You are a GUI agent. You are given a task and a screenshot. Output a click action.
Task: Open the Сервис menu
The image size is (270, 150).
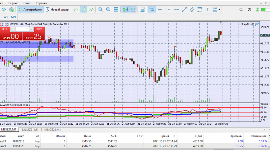pos(13,2)
